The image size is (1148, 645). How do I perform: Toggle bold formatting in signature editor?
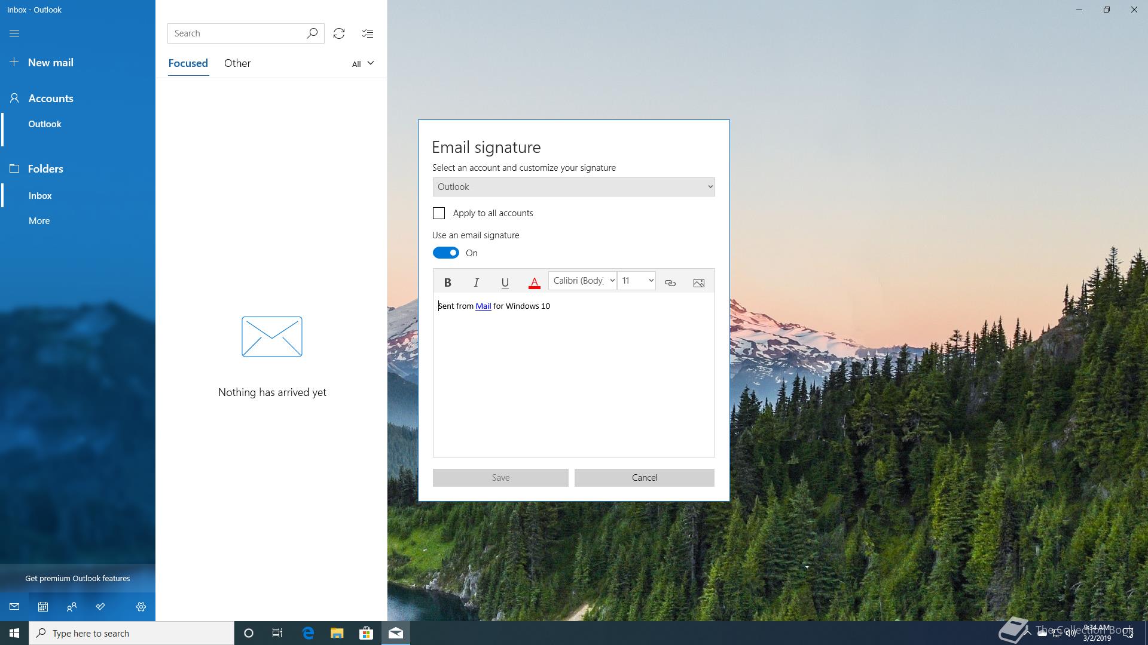pyautogui.click(x=447, y=282)
